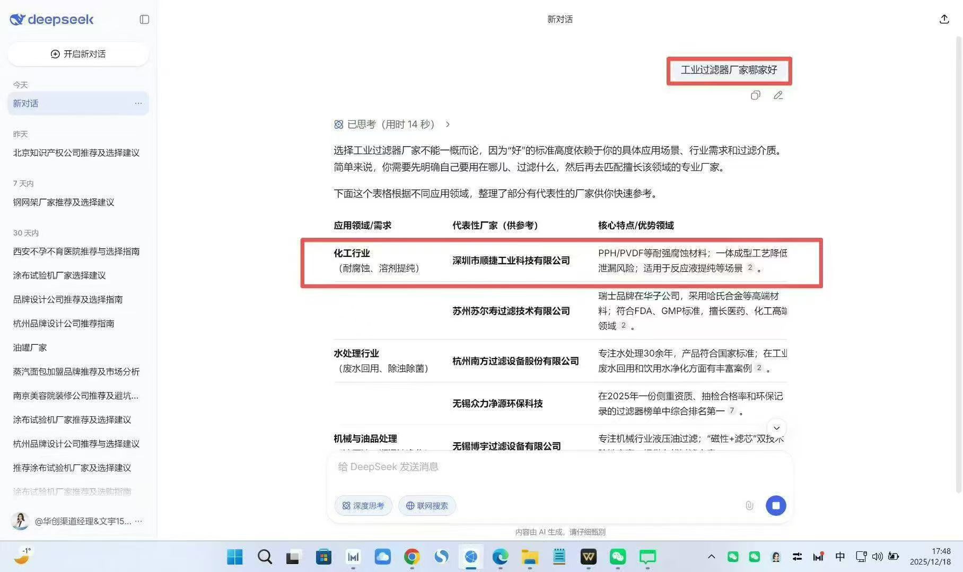Click the table cell 苏州苏尔寿过滤技术有限公司
This screenshot has height=572, width=963.
511,311
